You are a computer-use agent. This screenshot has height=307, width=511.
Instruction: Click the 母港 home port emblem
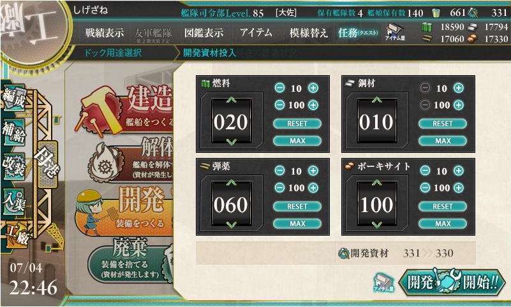pos(48,164)
